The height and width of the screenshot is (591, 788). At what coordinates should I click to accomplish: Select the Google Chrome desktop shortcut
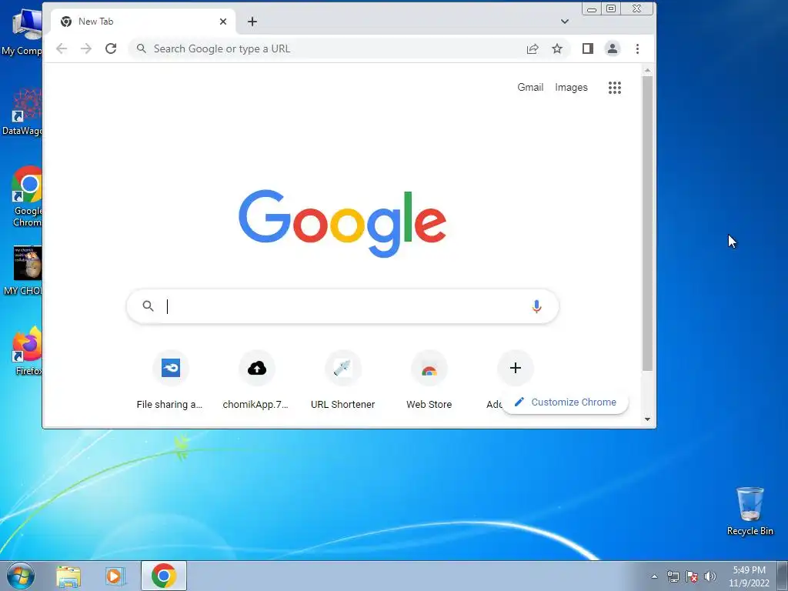click(x=27, y=196)
